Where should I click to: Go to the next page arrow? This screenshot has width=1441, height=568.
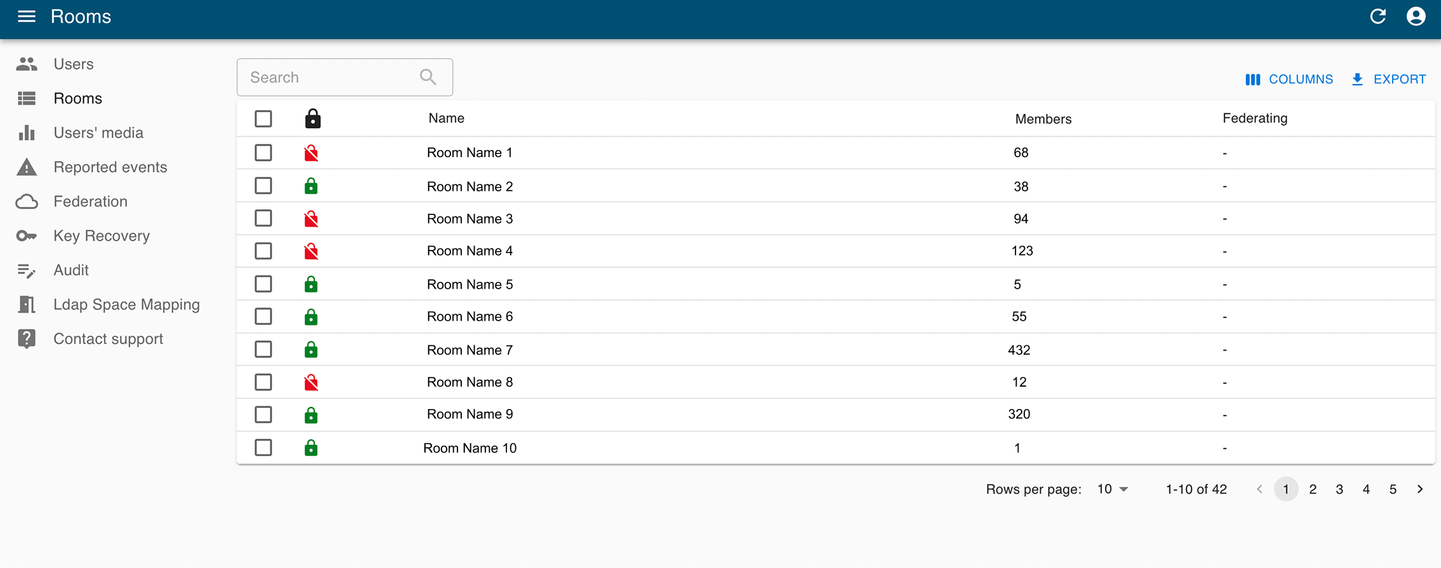click(1419, 489)
